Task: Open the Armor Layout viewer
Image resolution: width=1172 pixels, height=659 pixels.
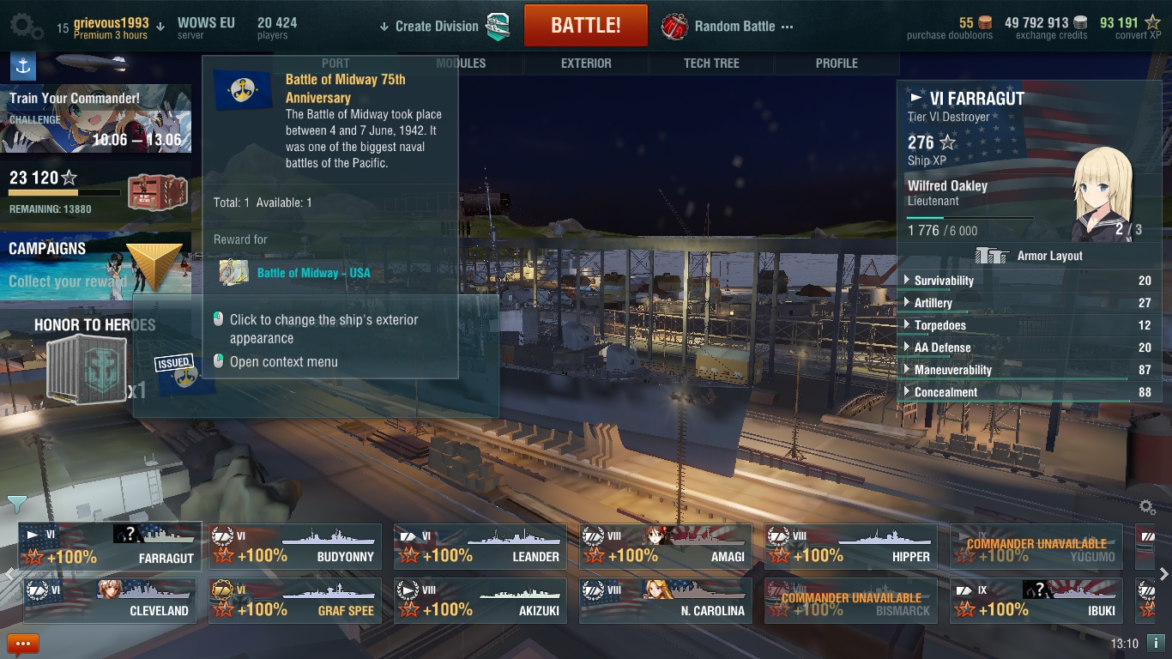Action: [x=1029, y=256]
